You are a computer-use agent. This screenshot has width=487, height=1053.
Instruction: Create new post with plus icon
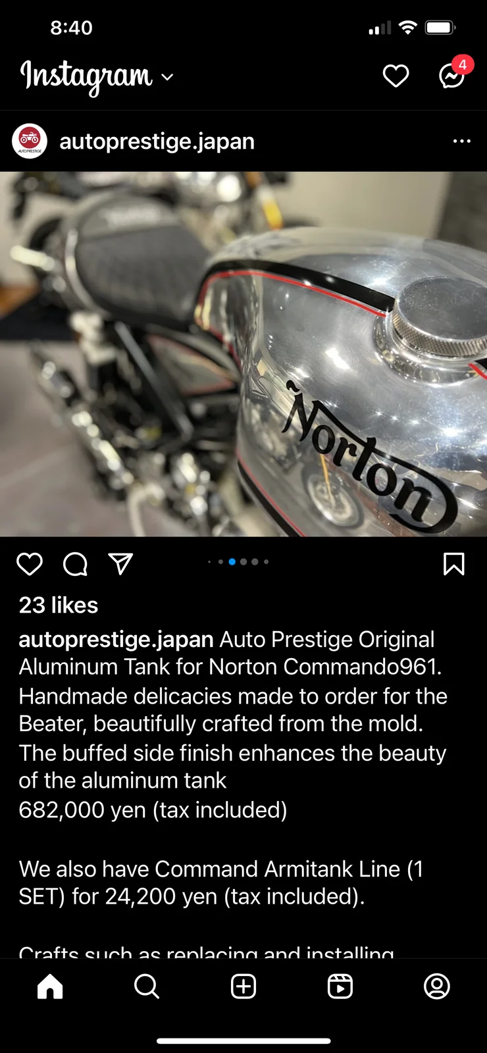[244, 987]
